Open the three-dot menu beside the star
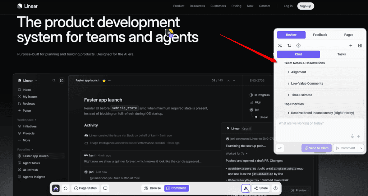The width and height of the screenshot is (368, 196). click(x=110, y=80)
